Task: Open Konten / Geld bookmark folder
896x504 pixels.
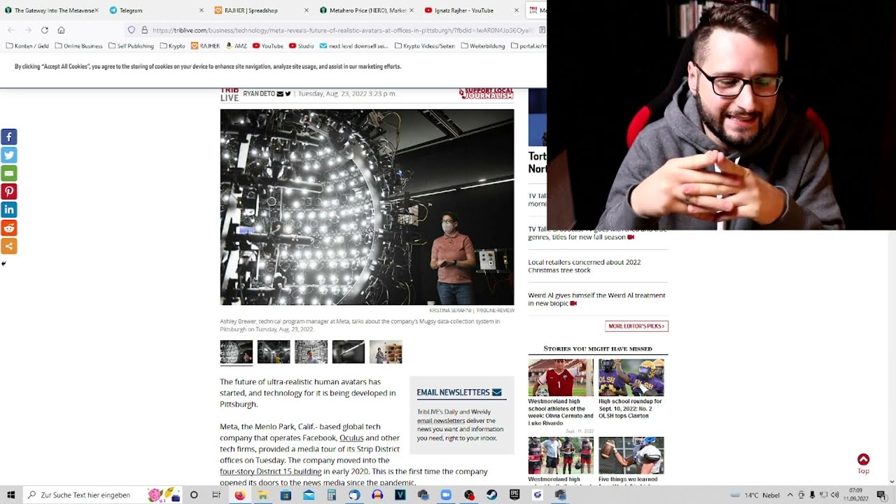Action: (27, 46)
